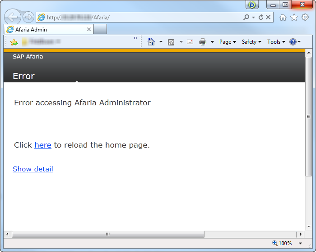Click the horizontal scrollbar left arrow

7,234
